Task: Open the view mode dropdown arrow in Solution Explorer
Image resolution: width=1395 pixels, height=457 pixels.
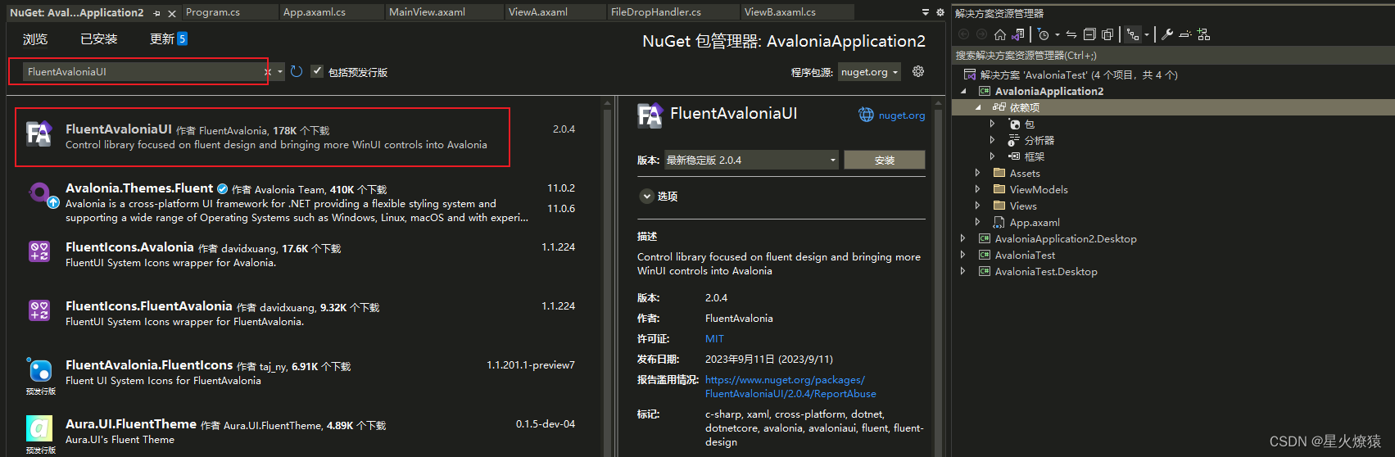Action: [1146, 34]
